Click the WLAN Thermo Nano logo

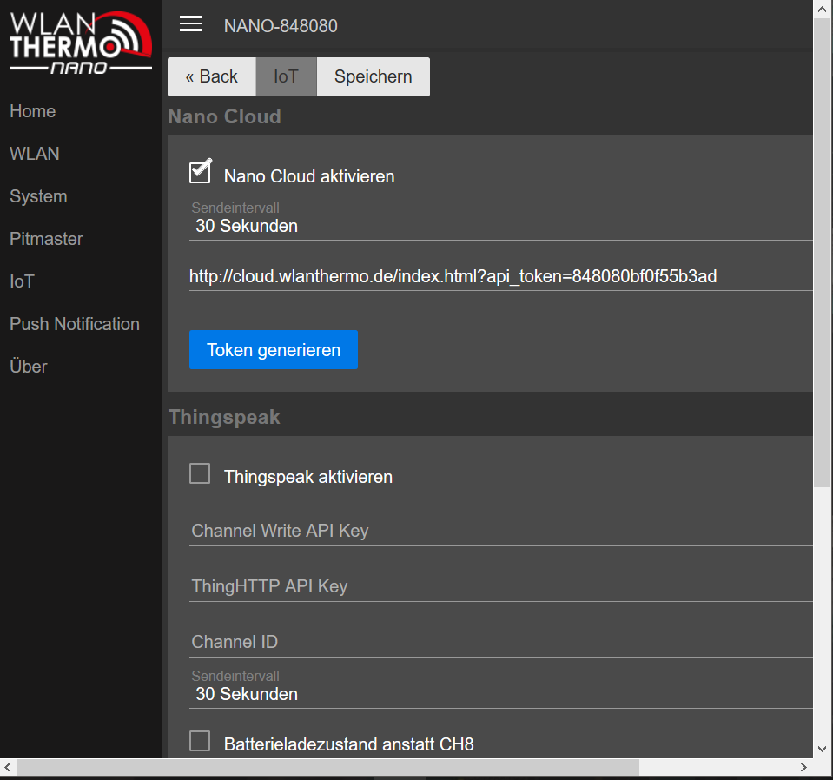[x=81, y=43]
